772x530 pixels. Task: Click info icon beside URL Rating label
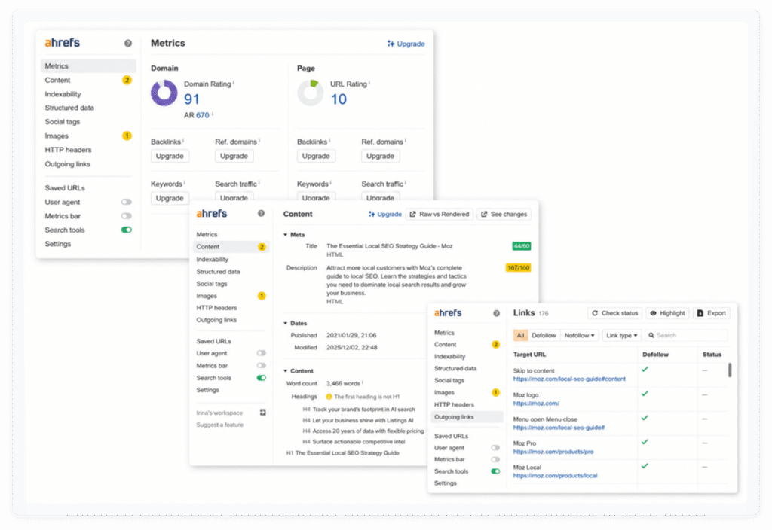click(369, 83)
